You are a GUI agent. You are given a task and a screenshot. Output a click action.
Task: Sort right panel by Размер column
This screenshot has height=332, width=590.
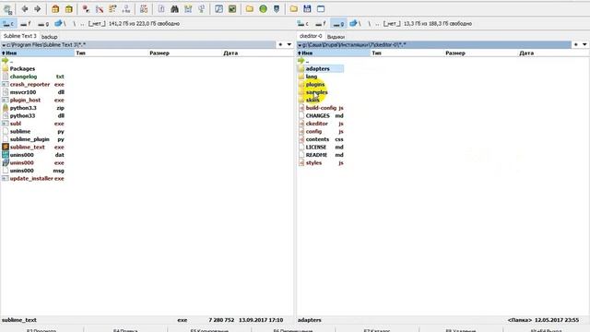[x=480, y=53]
